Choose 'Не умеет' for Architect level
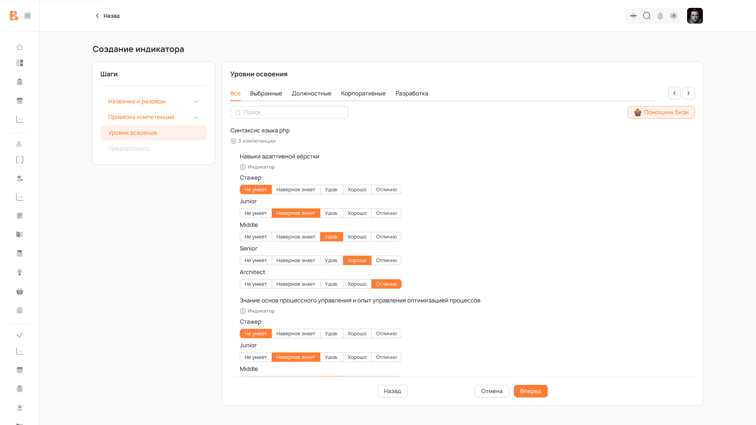Screen dimensions: 756x425 pyautogui.click(x=256, y=284)
